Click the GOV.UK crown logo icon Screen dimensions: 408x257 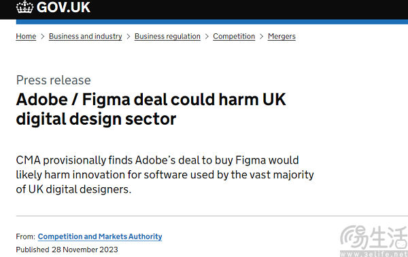(24, 7)
